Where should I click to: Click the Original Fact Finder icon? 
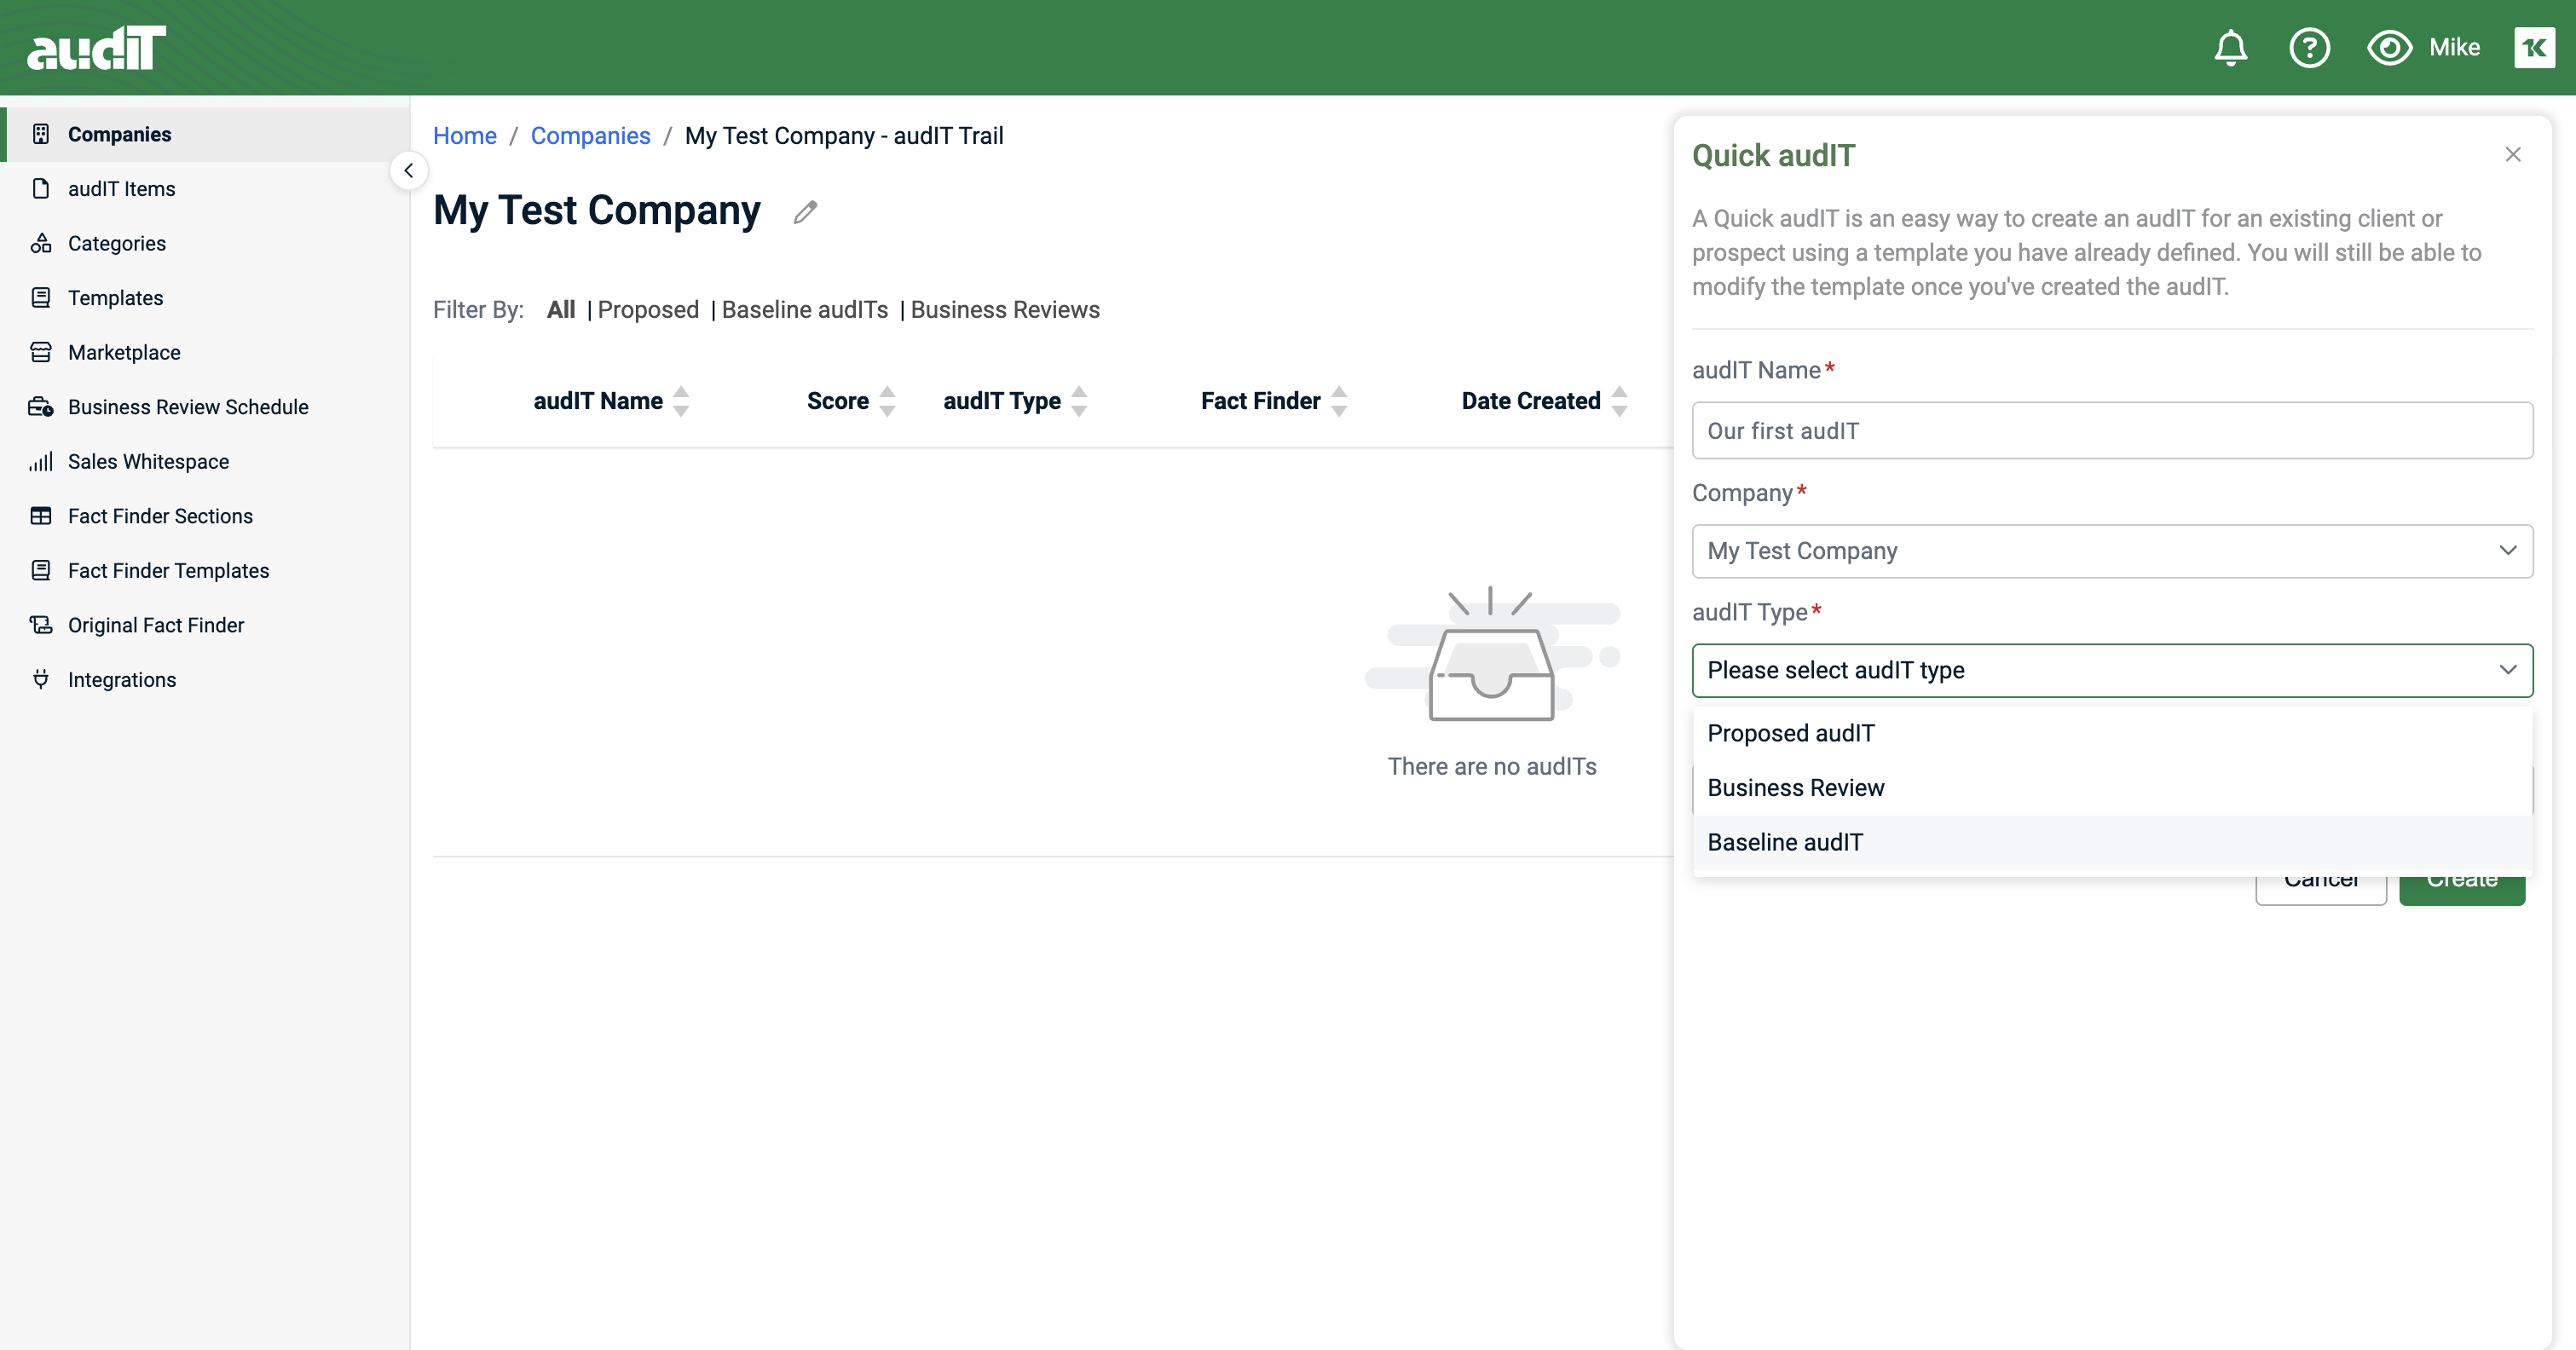coord(41,625)
